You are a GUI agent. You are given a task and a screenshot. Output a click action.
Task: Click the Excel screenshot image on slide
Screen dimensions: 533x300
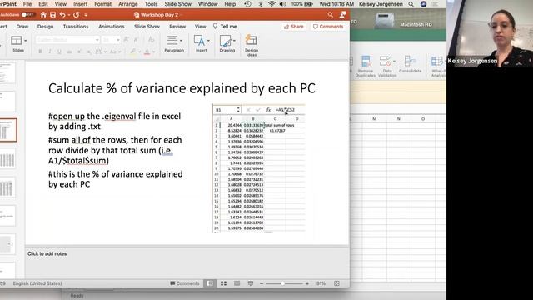click(258, 168)
